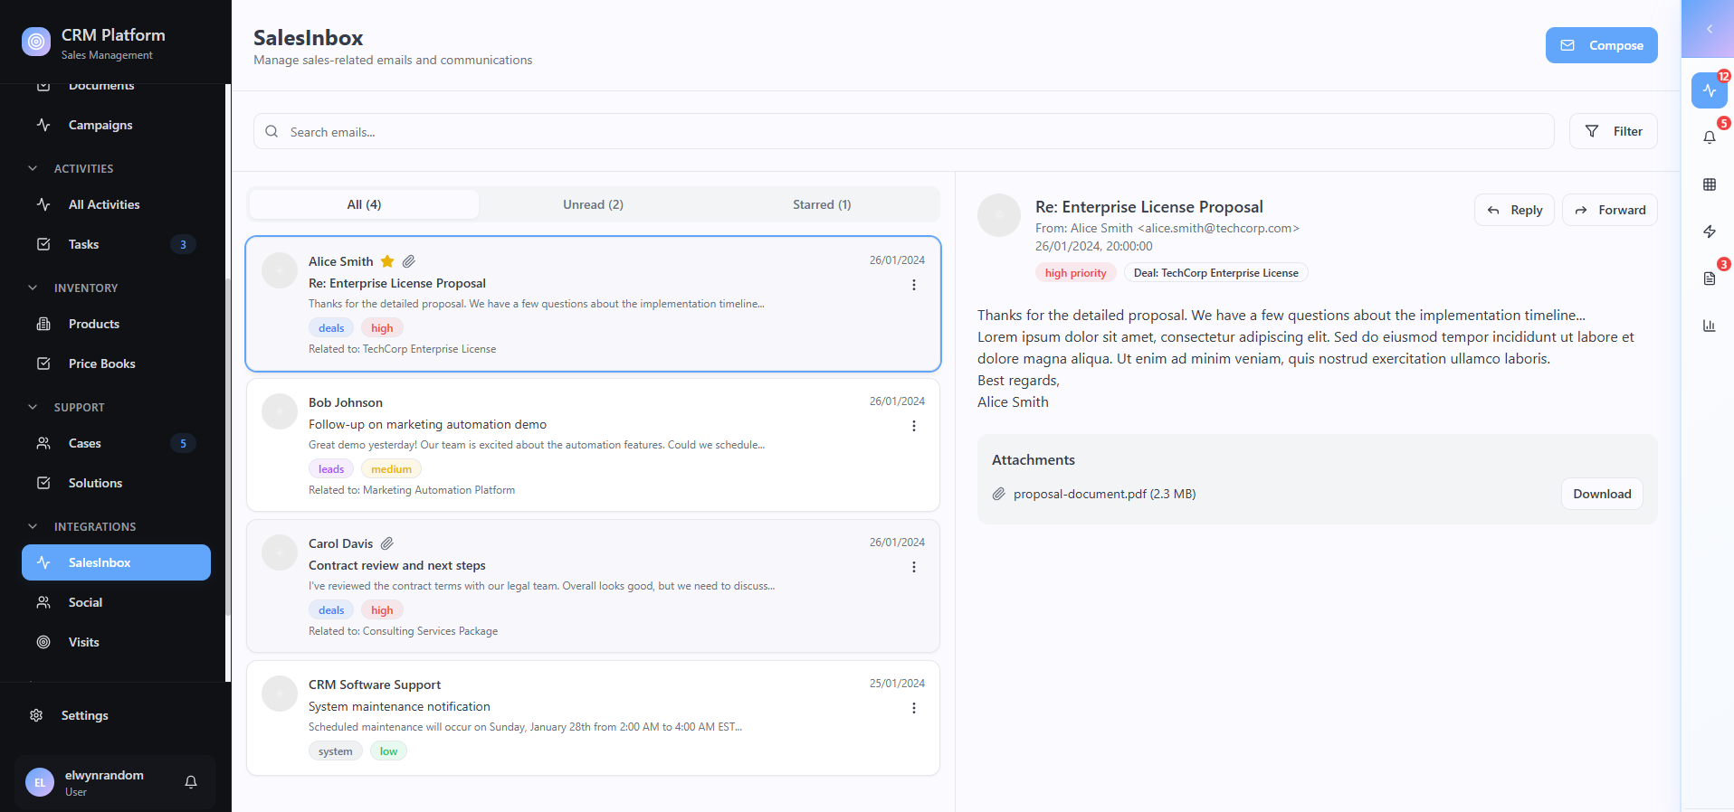The width and height of the screenshot is (1734, 812).
Task: Switch to the Unread (2) tab
Action: (593, 204)
